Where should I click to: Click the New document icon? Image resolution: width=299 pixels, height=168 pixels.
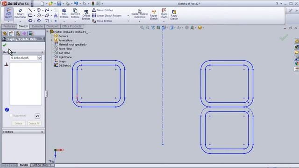[43, 4]
